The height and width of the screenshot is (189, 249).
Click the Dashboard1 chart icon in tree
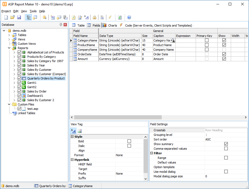coord(24,96)
